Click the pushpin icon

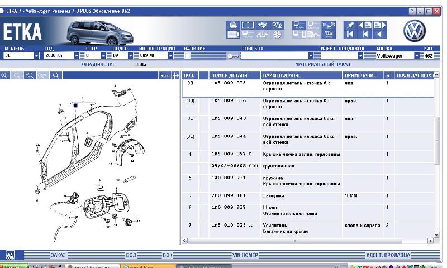click(350, 25)
